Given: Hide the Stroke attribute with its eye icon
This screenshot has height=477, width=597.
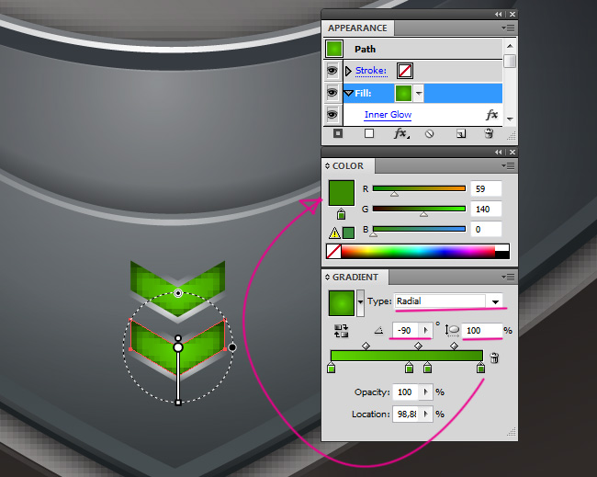Looking at the screenshot, I should [332, 71].
